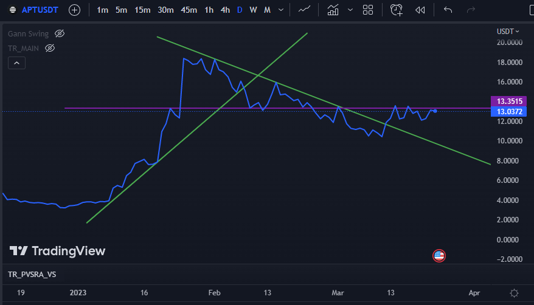
Task: Open the USDT currency dropdown
Action: [x=508, y=31]
